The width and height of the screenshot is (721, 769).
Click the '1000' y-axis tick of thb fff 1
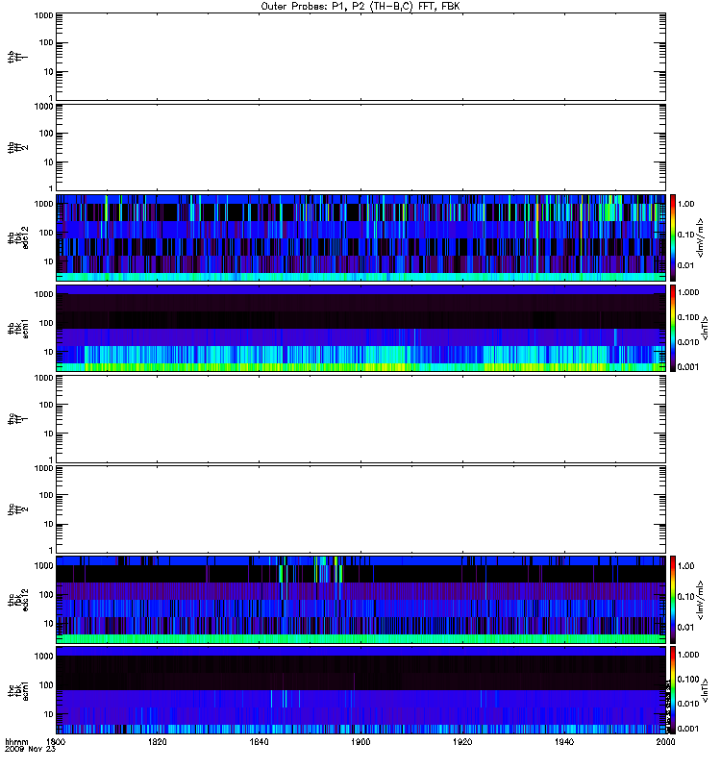coord(43,15)
